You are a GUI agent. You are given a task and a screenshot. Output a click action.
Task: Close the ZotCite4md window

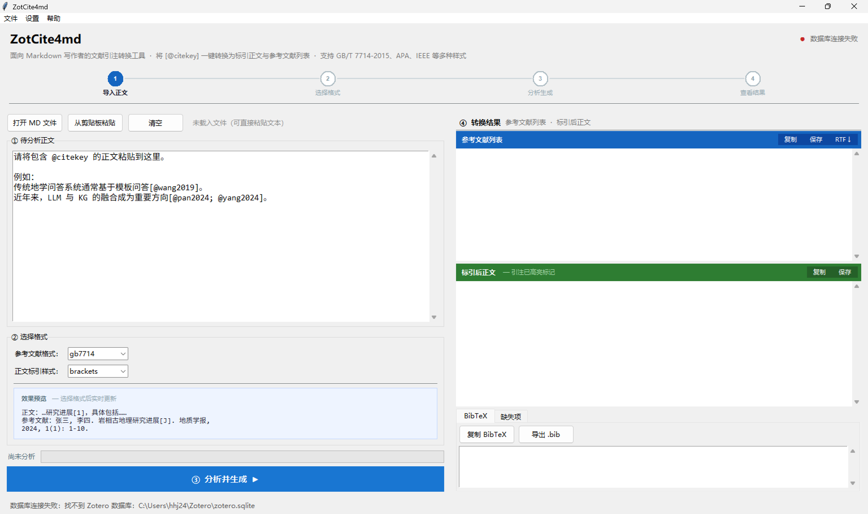(854, 6)
